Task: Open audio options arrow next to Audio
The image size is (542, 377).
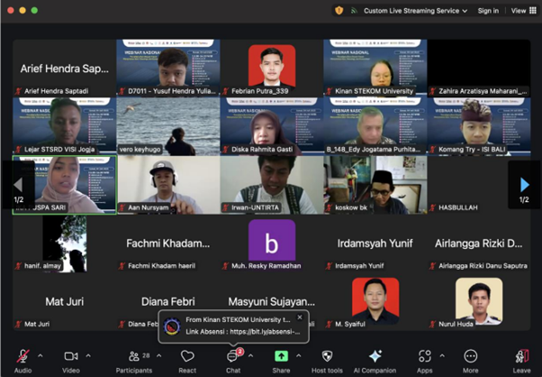Action: tap(41, 355)
